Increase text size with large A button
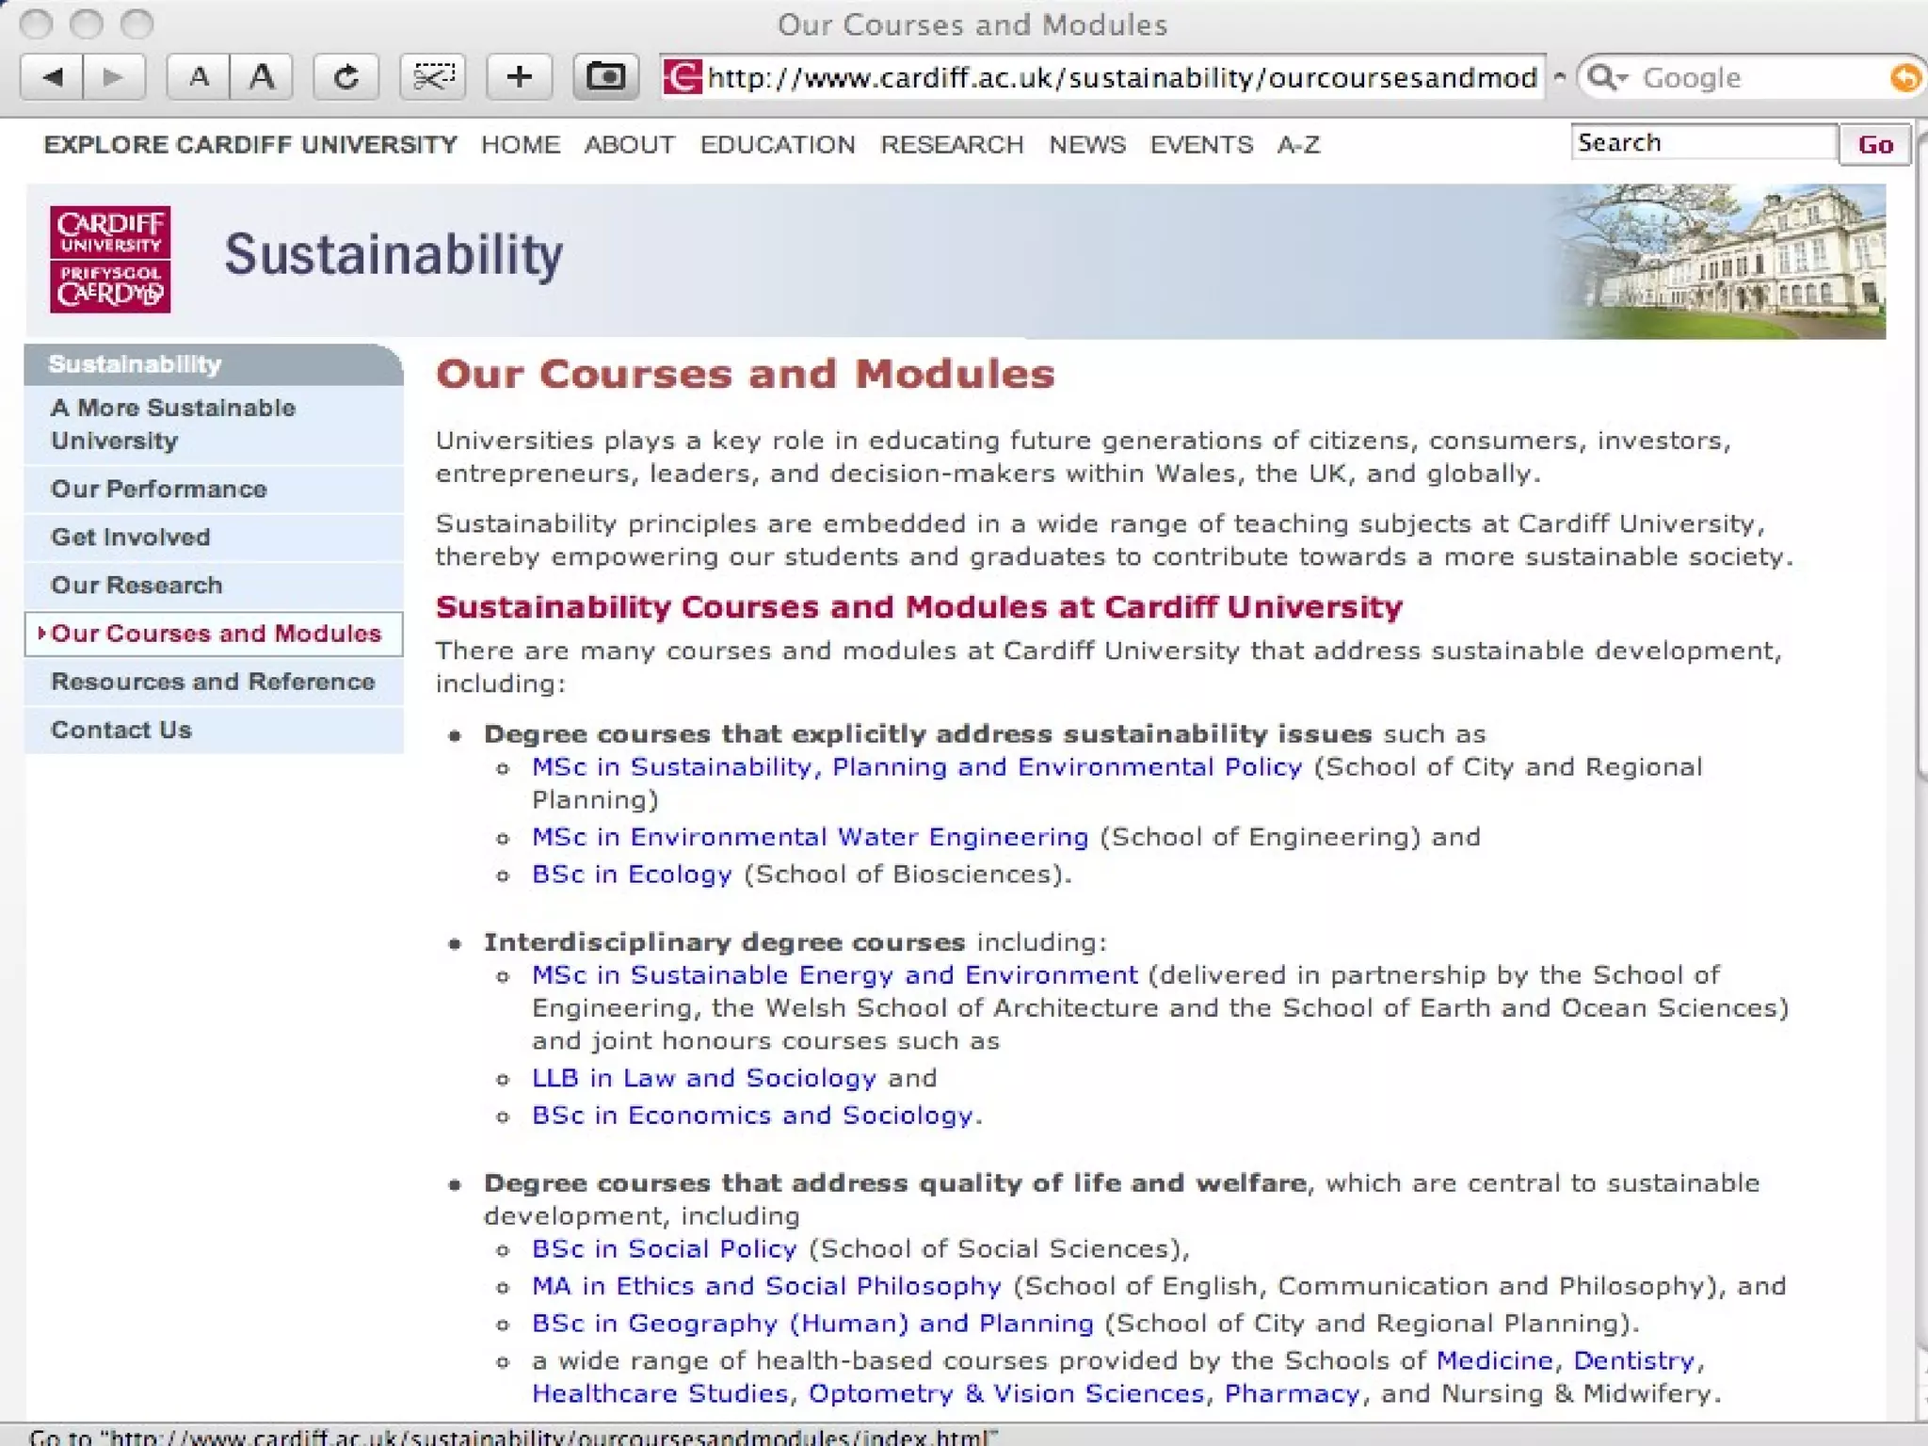This screenshot has width=1928, height=1446. (x=262, y=77)
